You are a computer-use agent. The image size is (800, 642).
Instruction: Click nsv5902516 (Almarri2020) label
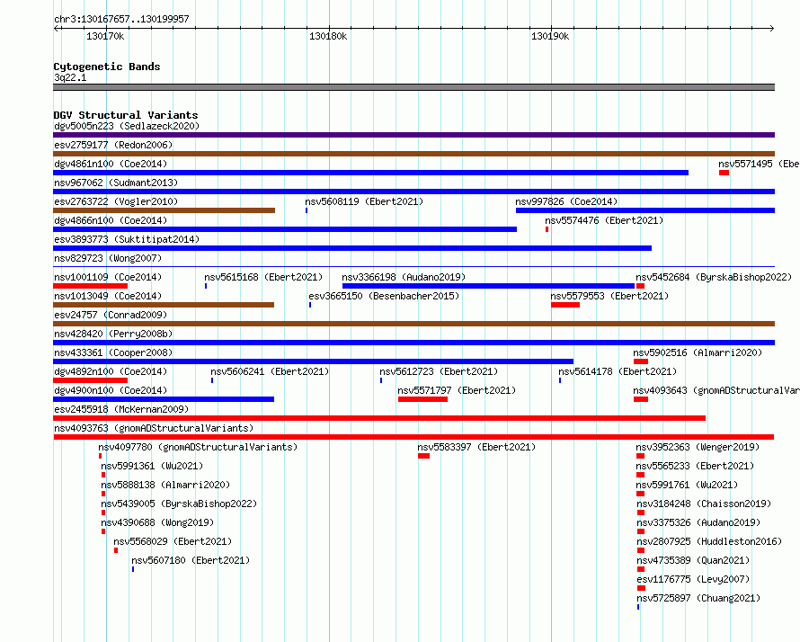[698, 352]
